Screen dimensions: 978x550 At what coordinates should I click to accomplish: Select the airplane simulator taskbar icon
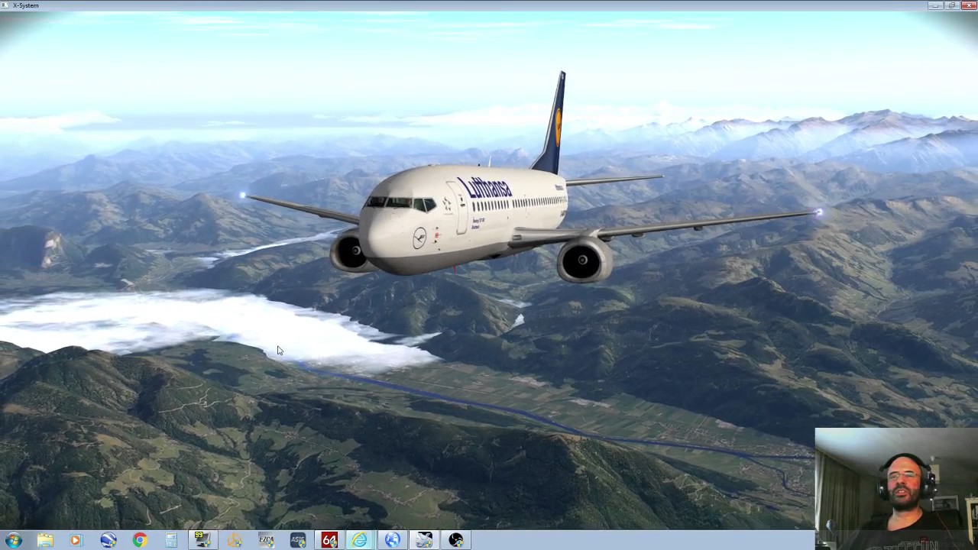point(424,540)
